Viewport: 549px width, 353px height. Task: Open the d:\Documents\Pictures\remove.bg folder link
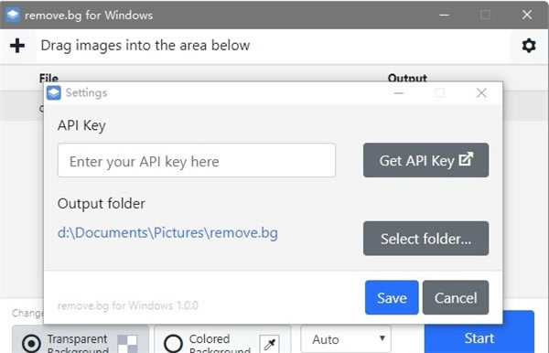[167, 233]
